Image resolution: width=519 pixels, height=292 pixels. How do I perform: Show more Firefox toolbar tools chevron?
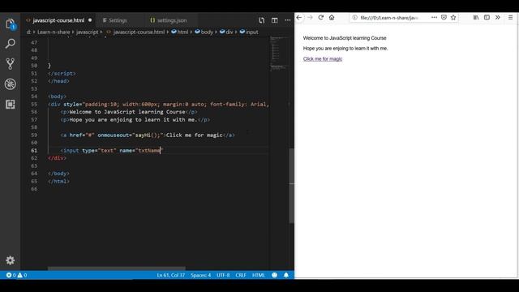pos(497,18)
